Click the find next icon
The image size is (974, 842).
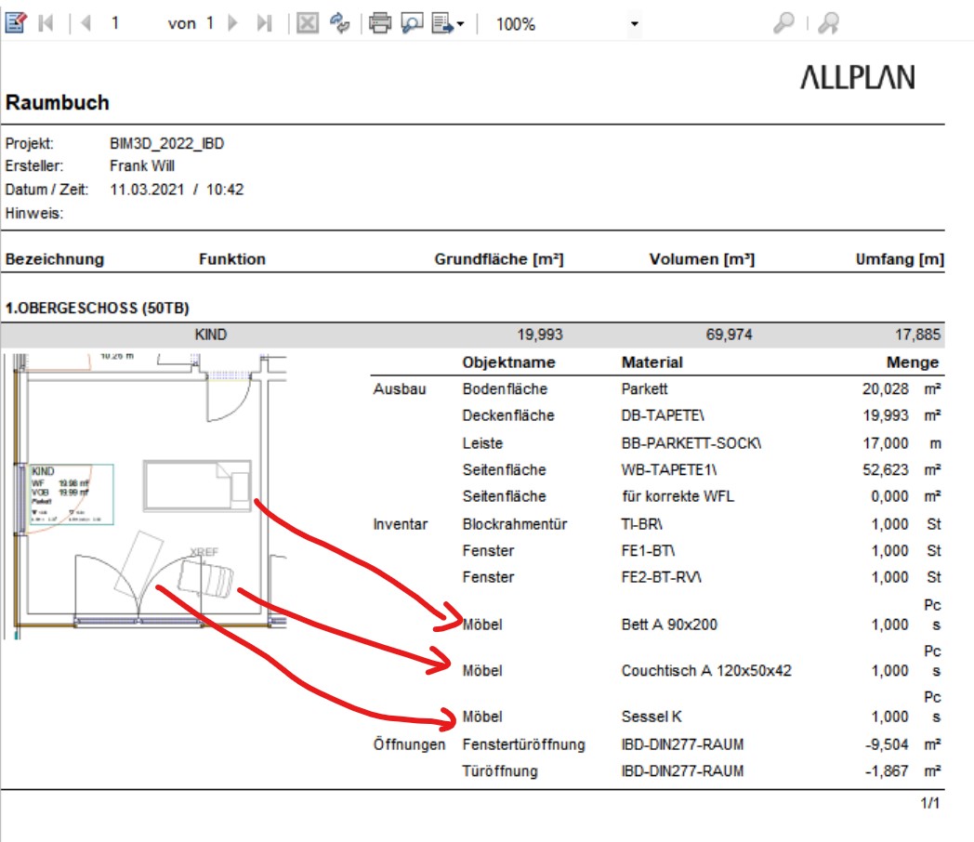pos(828,23)
